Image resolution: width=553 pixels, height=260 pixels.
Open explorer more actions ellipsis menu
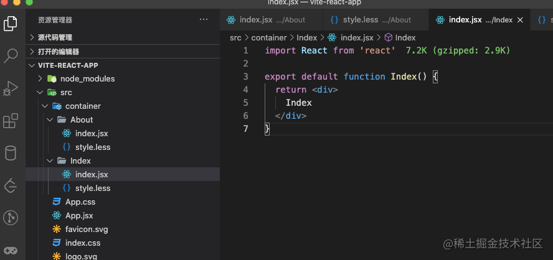[x=204, y=19]
